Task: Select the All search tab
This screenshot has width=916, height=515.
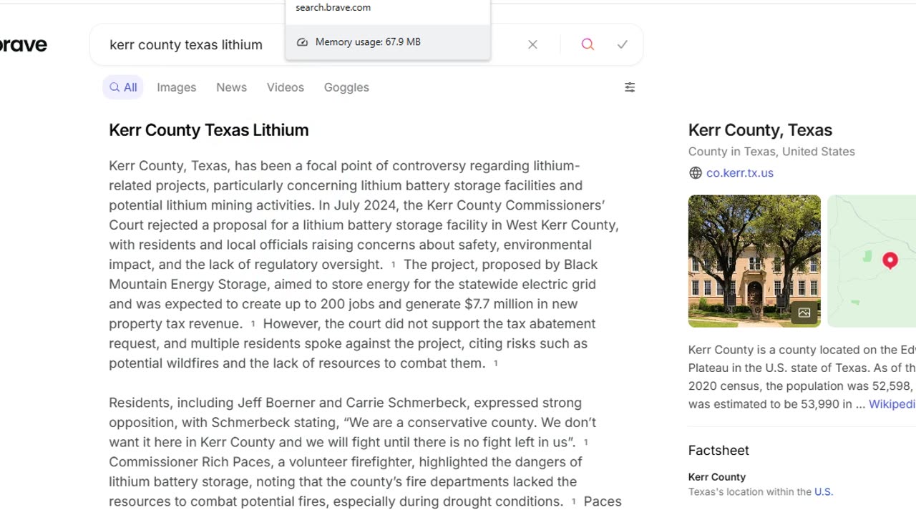Action: pyautogui.click(x=123, y=87)
